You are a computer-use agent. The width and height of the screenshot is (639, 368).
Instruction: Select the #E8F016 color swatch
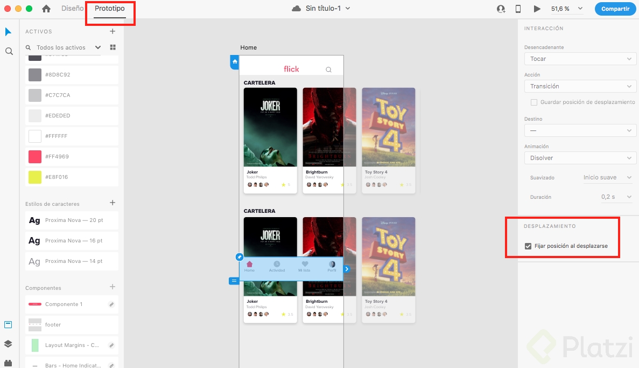coord(35,177)
